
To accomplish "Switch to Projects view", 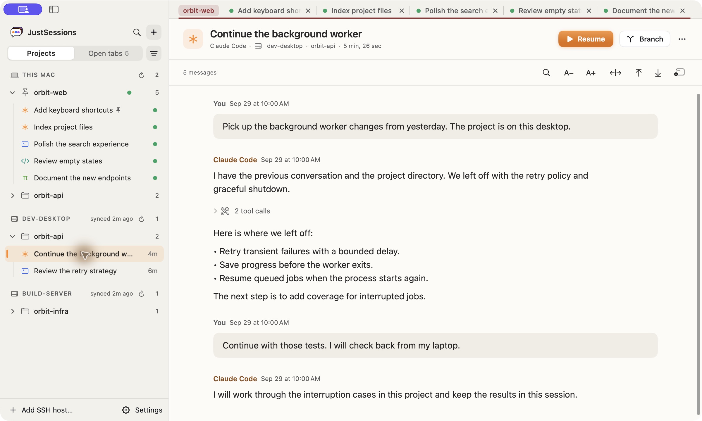I will click(41, 53).
